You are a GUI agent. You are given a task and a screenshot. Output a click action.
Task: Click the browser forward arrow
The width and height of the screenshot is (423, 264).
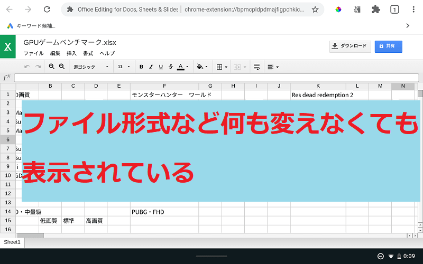[x=28, y=10]
